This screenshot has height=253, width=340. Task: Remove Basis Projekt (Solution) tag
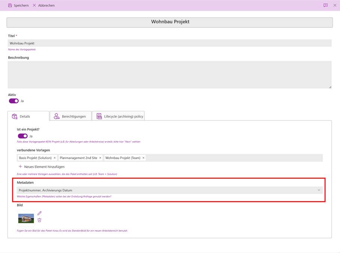point(55,158)
